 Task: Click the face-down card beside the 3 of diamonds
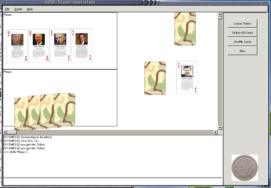(x=155, y=78)
